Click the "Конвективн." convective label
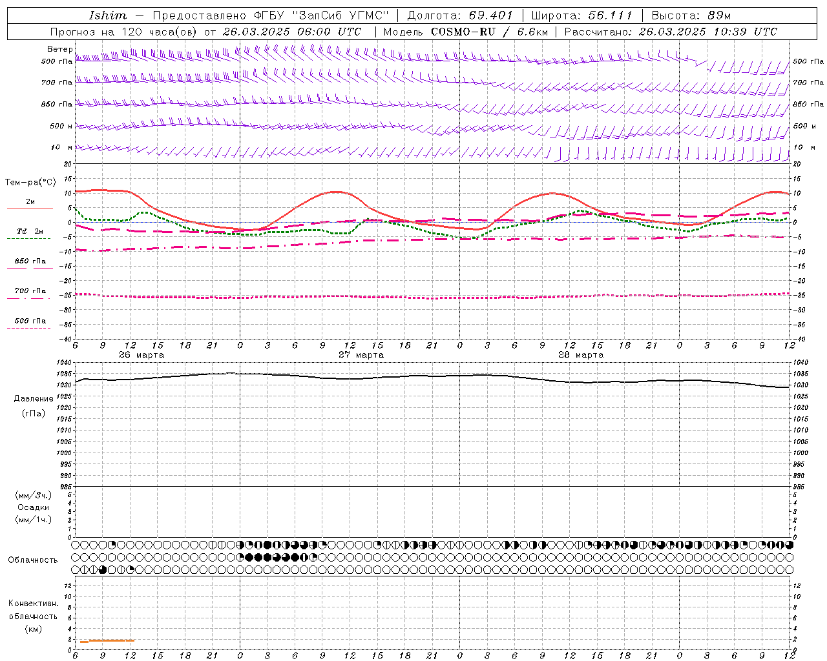This screenshot has height=661, width=827. tap(34, 604)
